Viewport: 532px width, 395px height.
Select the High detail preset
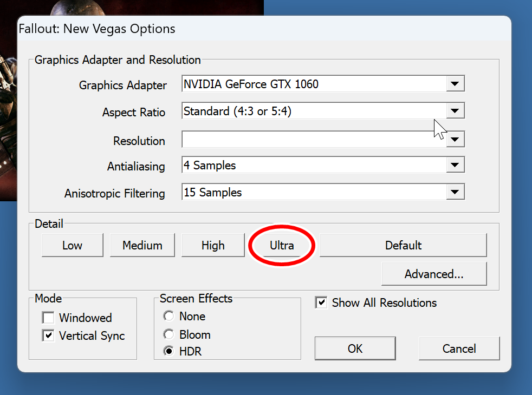213,245
